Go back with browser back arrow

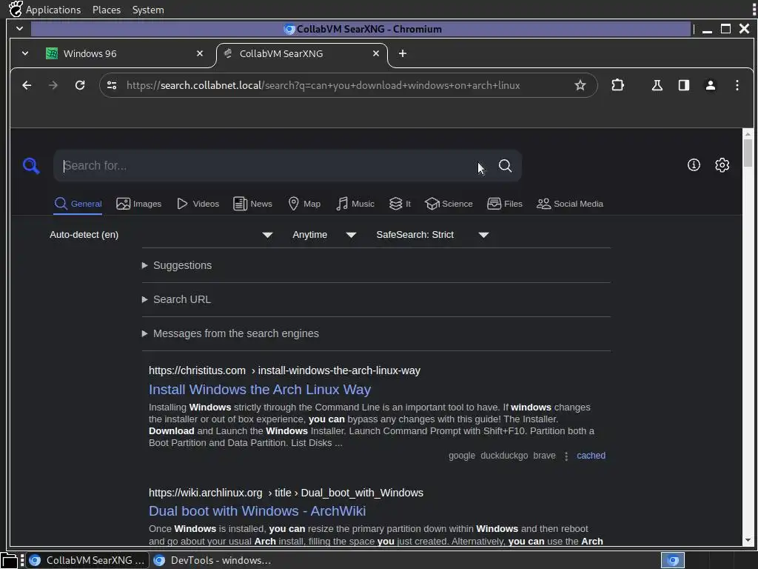[27, 85]
